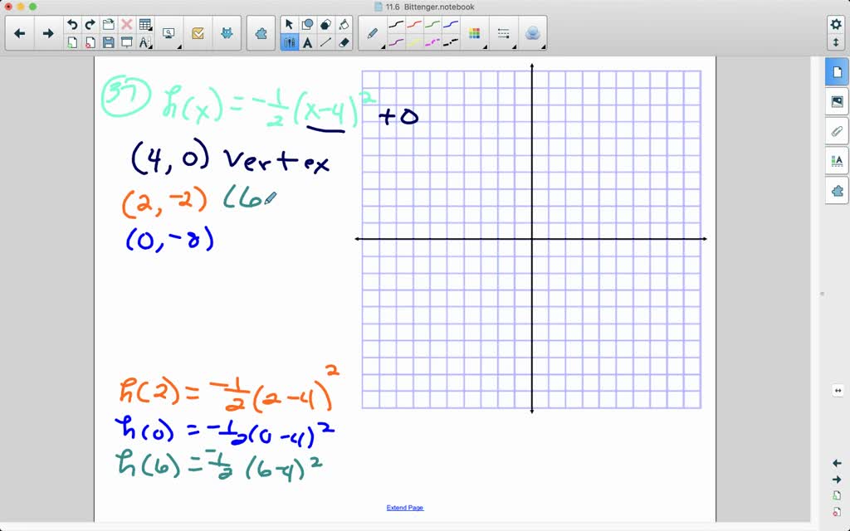Viewport: 850px width, 531px height.
Task: Insert a table
Action: (x=145, y=23)
